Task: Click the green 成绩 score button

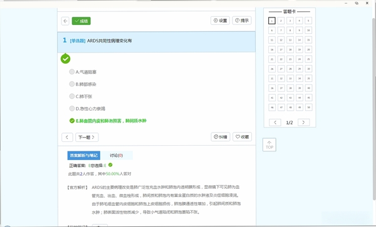Action: pyautogui.click(x=81, y=21)
